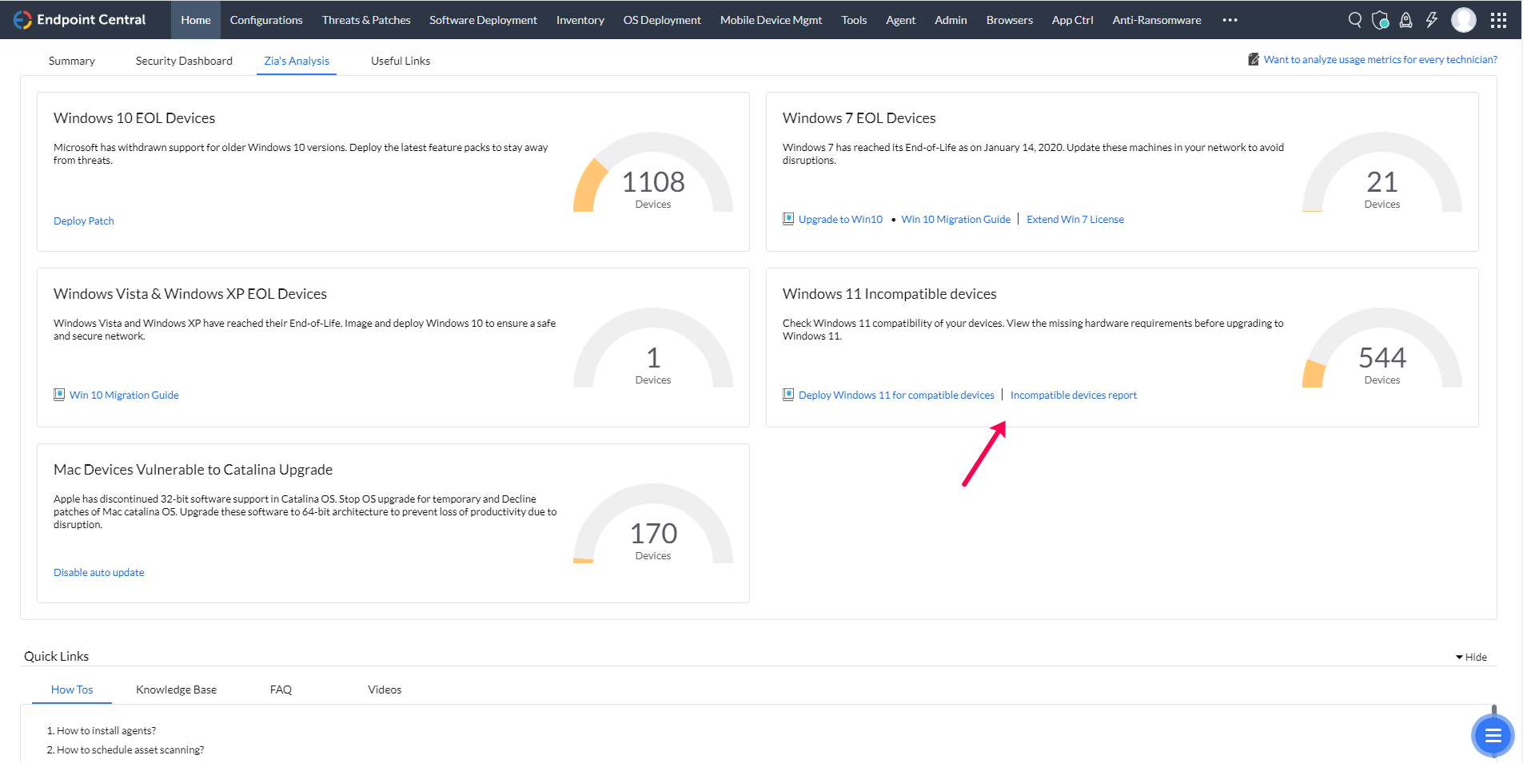Open the Tools menu

coord(854,20)
